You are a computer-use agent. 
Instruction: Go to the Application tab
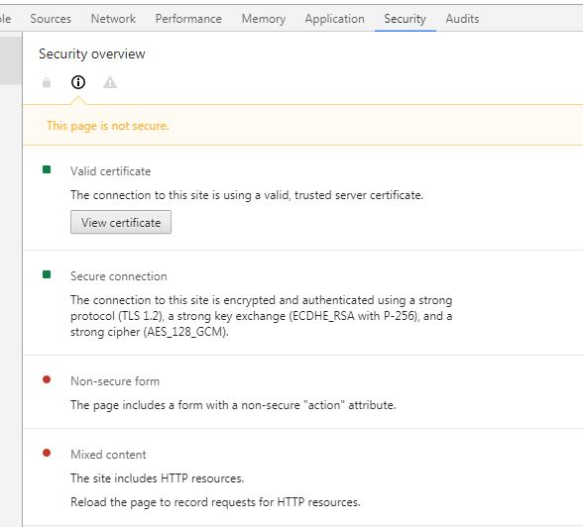point(335,19)
